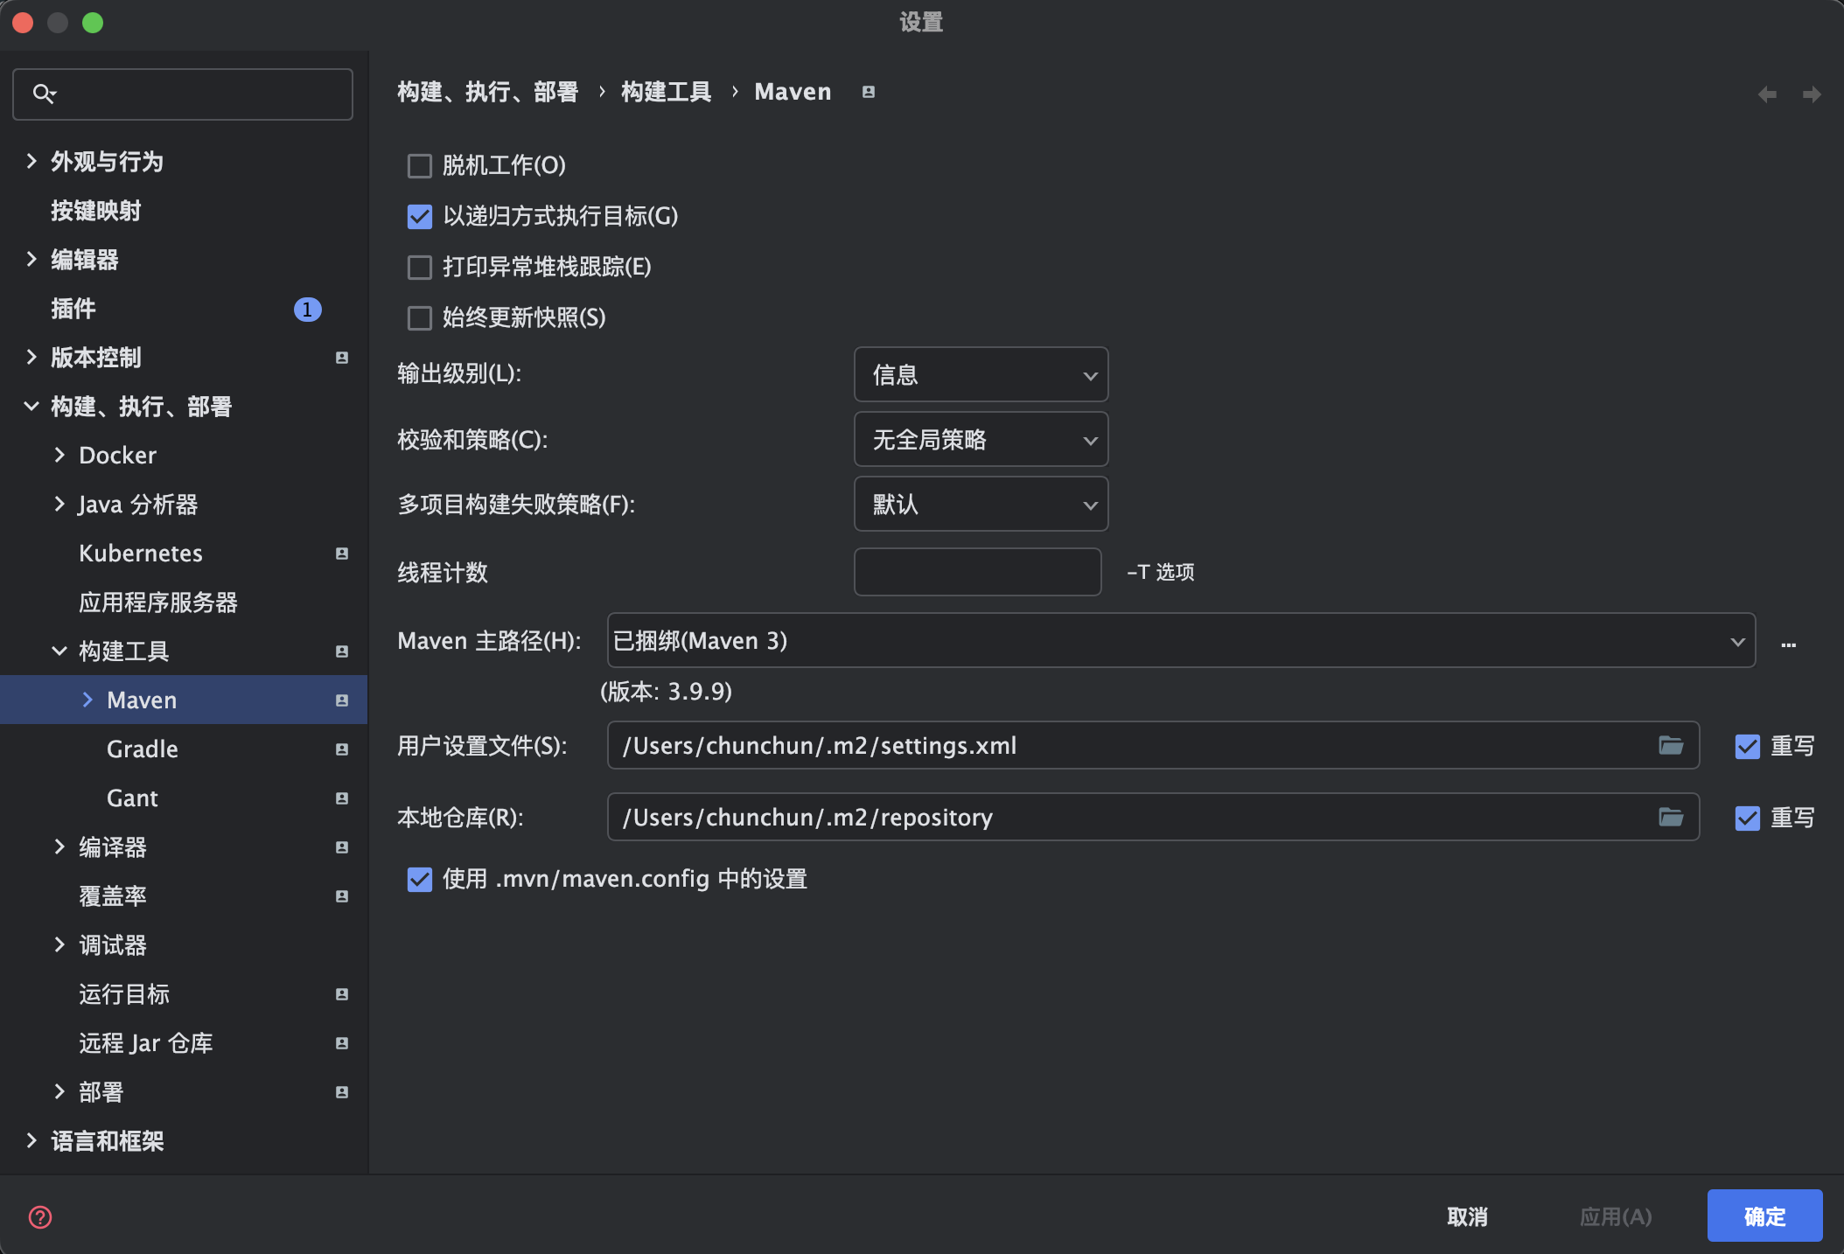Open the 输出级别 dropdown showing 信息
The width and height of the screenshot is (1844, 1254).
981,375
